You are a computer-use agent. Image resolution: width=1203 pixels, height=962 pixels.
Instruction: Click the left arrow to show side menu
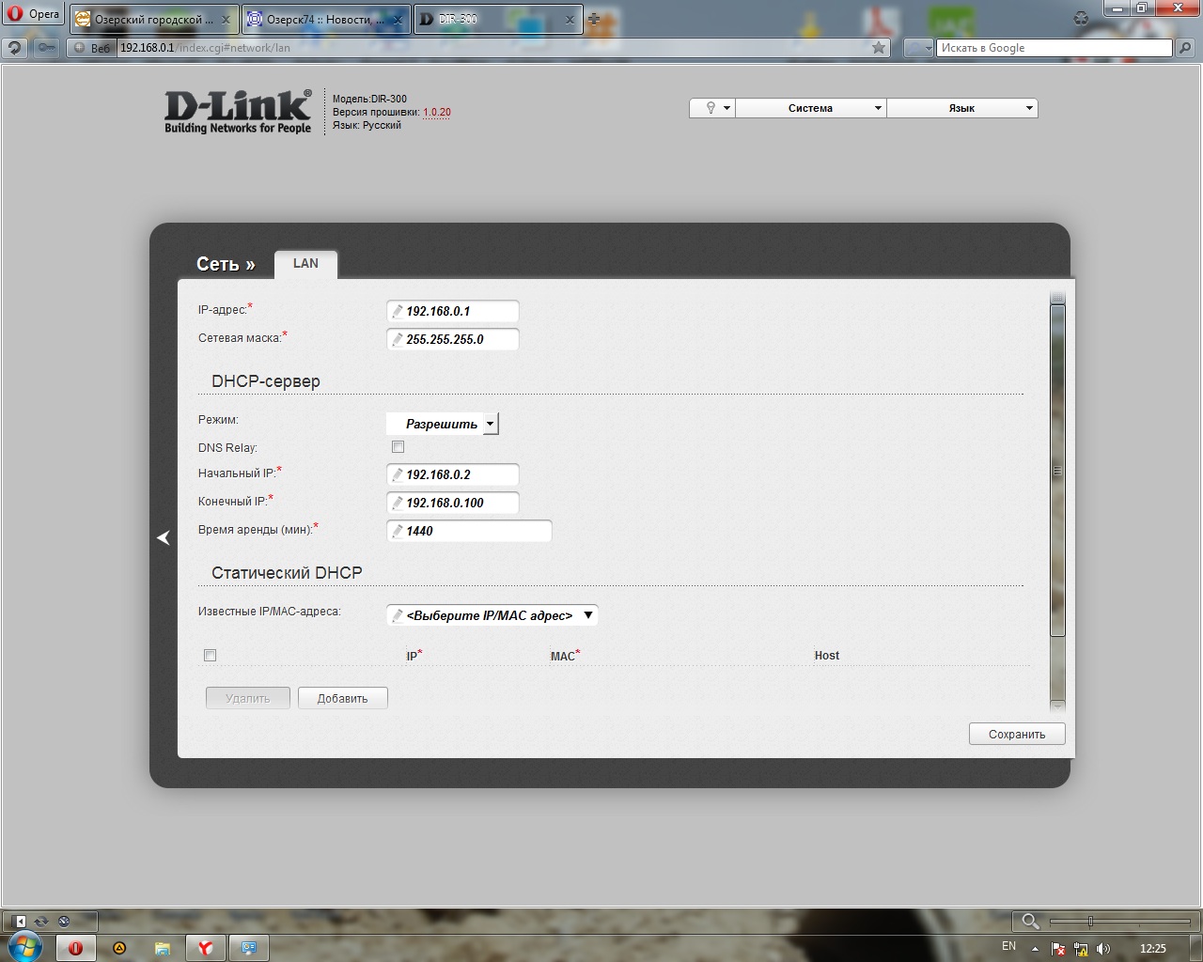pyautogui.click(x=164, y=537)
